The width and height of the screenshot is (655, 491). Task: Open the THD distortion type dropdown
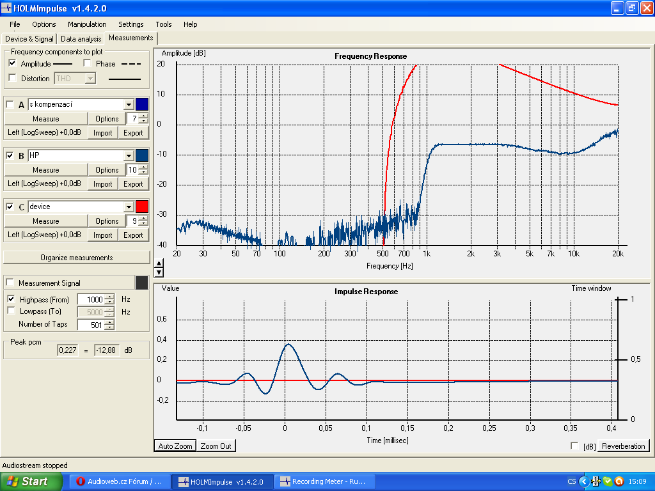(x=90, y=78)
